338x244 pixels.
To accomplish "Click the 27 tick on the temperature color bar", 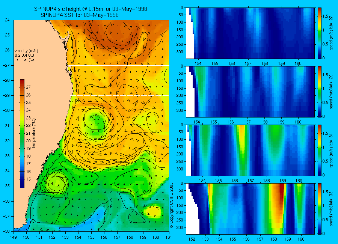I will [28, 87].
